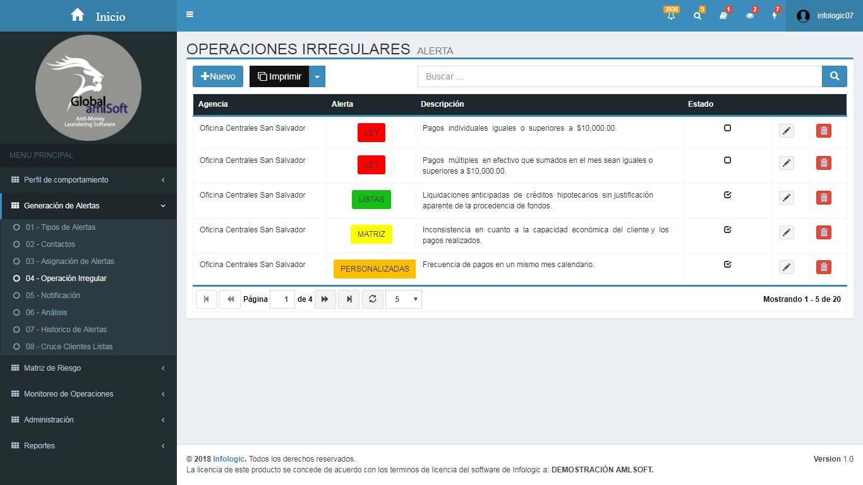The image size is (863, 485).
Task: Click the eye icon in top bar
Action: [x=749, y=16]
